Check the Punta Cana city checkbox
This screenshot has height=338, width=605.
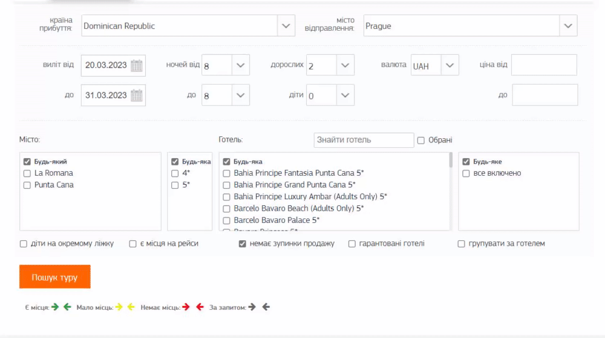pos(27,185)
